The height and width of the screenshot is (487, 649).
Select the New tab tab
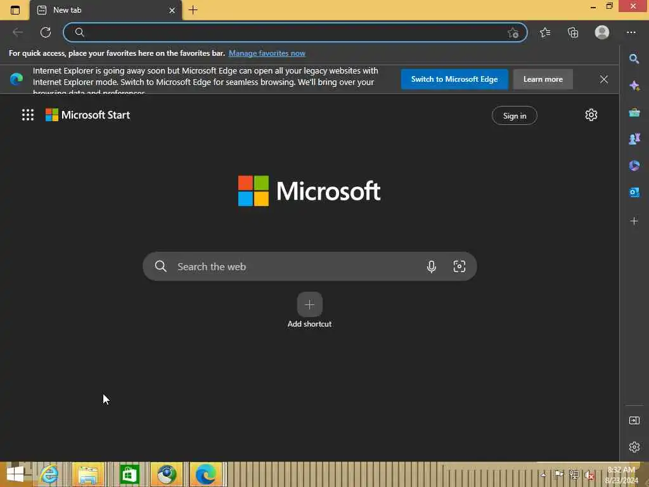[106, 10]
